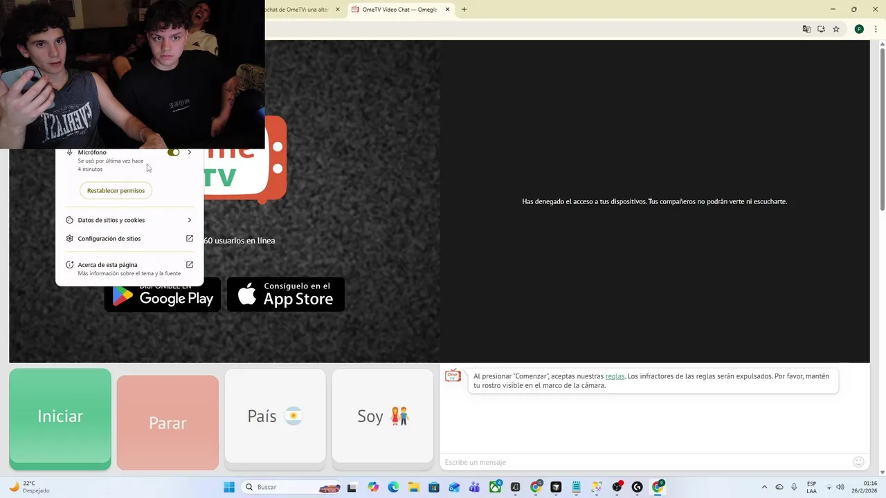The image size is (886, 498).
Task: Open Outlook from the taskbar
Action: [454, 487]
